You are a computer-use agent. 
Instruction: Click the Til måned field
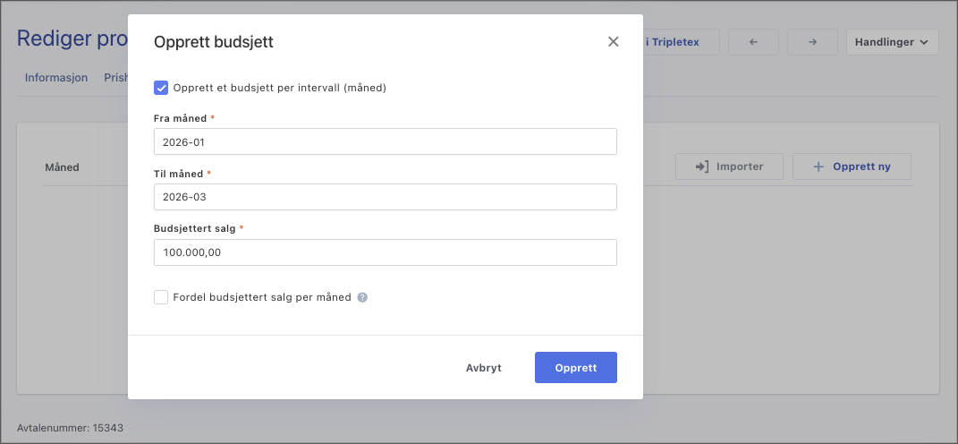pos(385,197)
